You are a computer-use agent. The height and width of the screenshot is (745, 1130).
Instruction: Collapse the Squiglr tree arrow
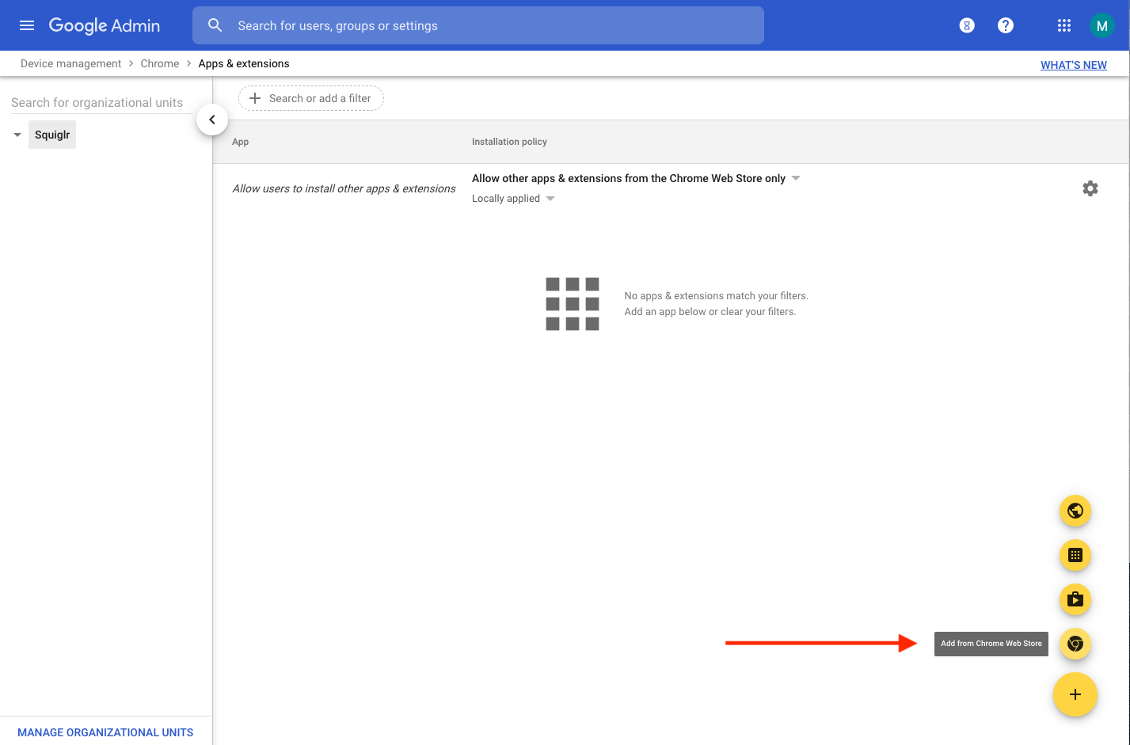pos(17,135)
